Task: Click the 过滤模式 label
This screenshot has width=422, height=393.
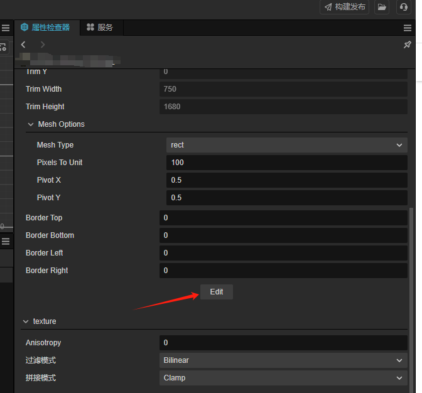Action: pos(41,360)
